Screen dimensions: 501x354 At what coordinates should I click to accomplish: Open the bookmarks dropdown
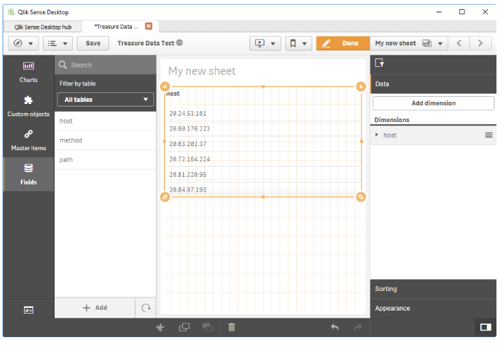298,44
